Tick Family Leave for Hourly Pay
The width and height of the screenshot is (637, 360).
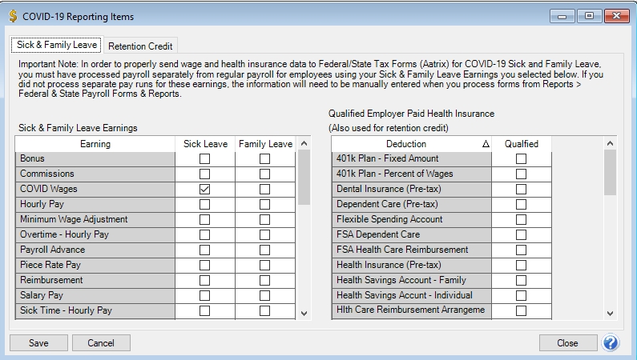(x=265, y=204)
